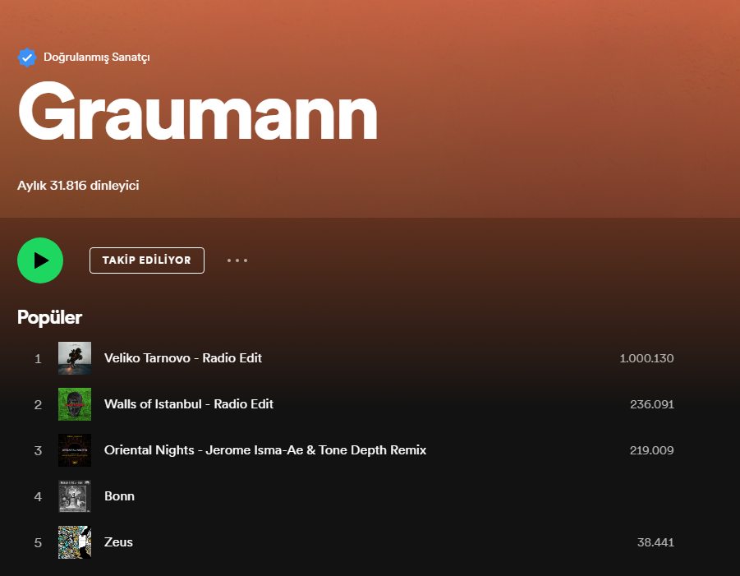Image resolution: width=740 pixels, height=576 pixels.
Task: Click the Bonn track cover thumbnail
Action: pyautogui.click(x=75, y=496)
